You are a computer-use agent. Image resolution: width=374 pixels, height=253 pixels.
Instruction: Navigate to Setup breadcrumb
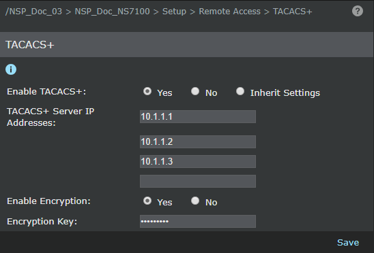click(174, 12)
